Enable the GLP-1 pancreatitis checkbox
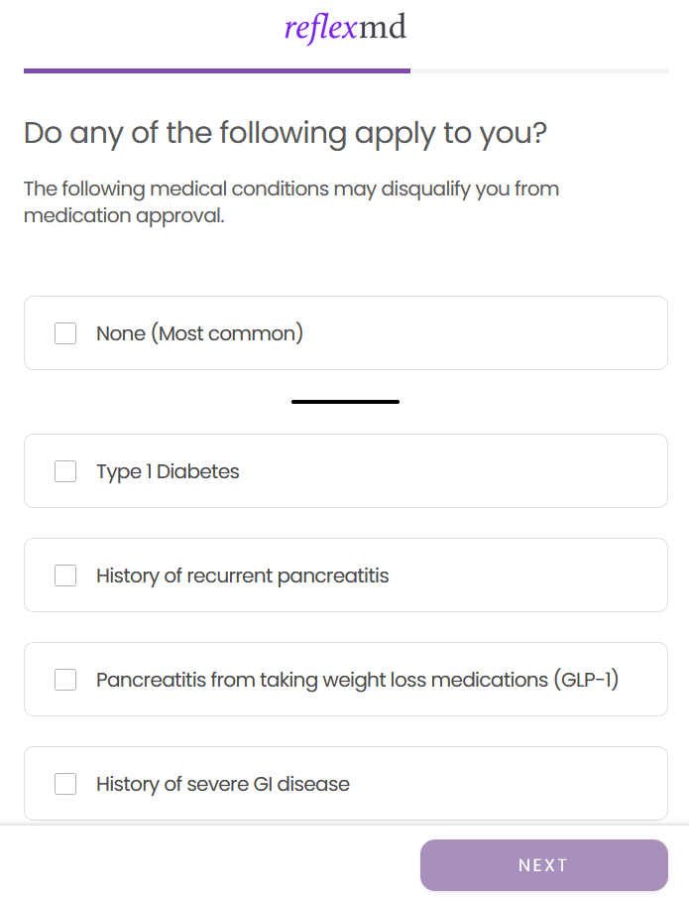This screenshot has height=897, width=689. 65,680
